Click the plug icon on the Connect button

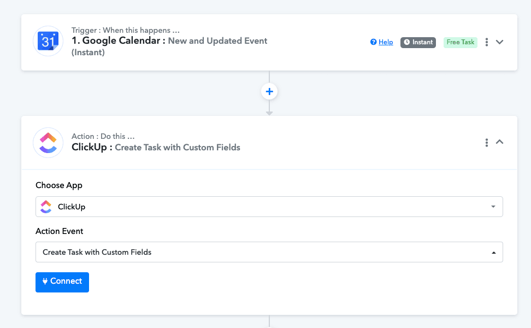[x=45, y=282]
